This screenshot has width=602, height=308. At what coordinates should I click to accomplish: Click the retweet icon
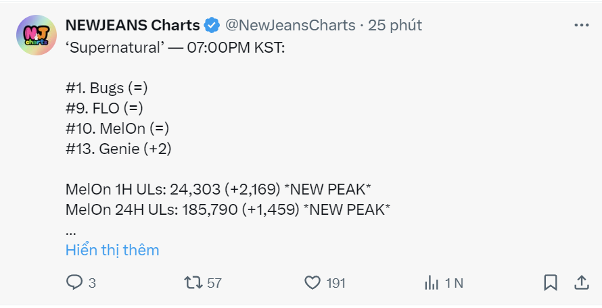click(193, 282)
